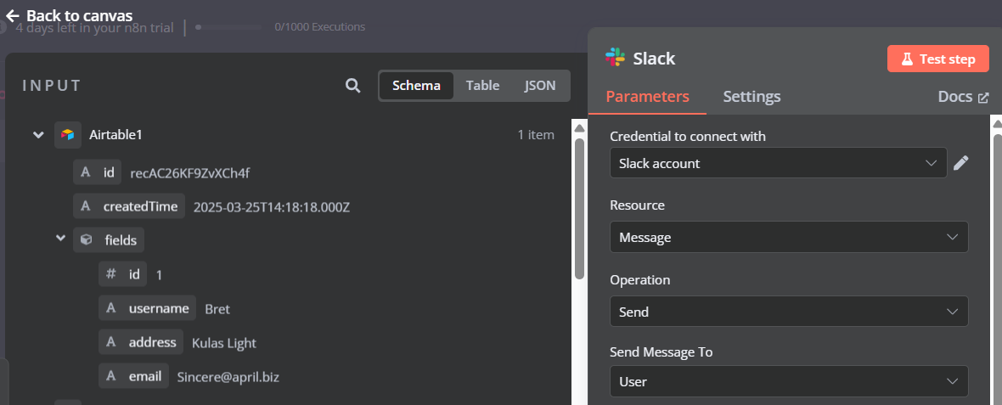This screenshot has height=405, width=1002.
Task: Open the search icon in Input panel
Action: tap(352, 86)
